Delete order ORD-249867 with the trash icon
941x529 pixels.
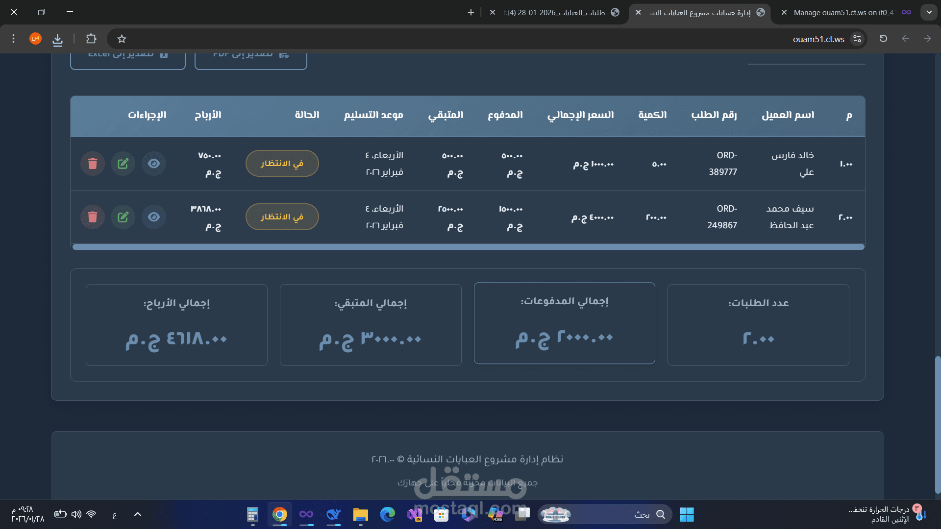[93, 217]
